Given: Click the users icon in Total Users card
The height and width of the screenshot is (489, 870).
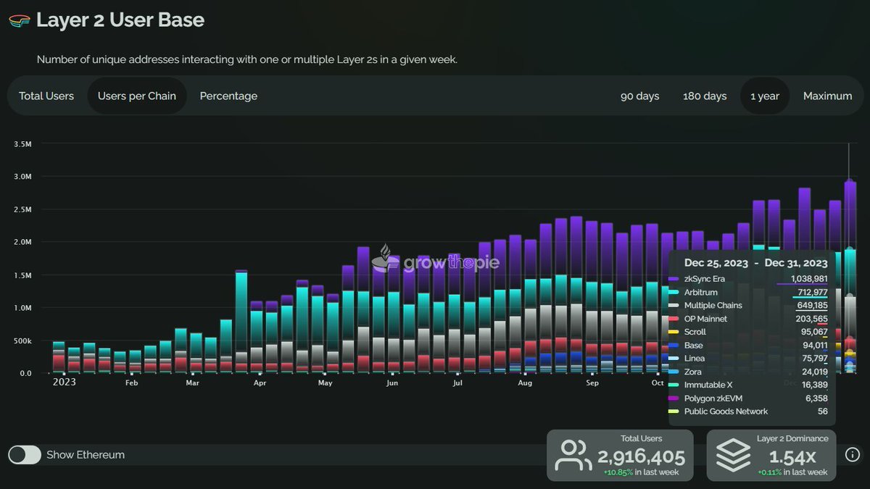Looking at the screenshot, I should point(573,455).
